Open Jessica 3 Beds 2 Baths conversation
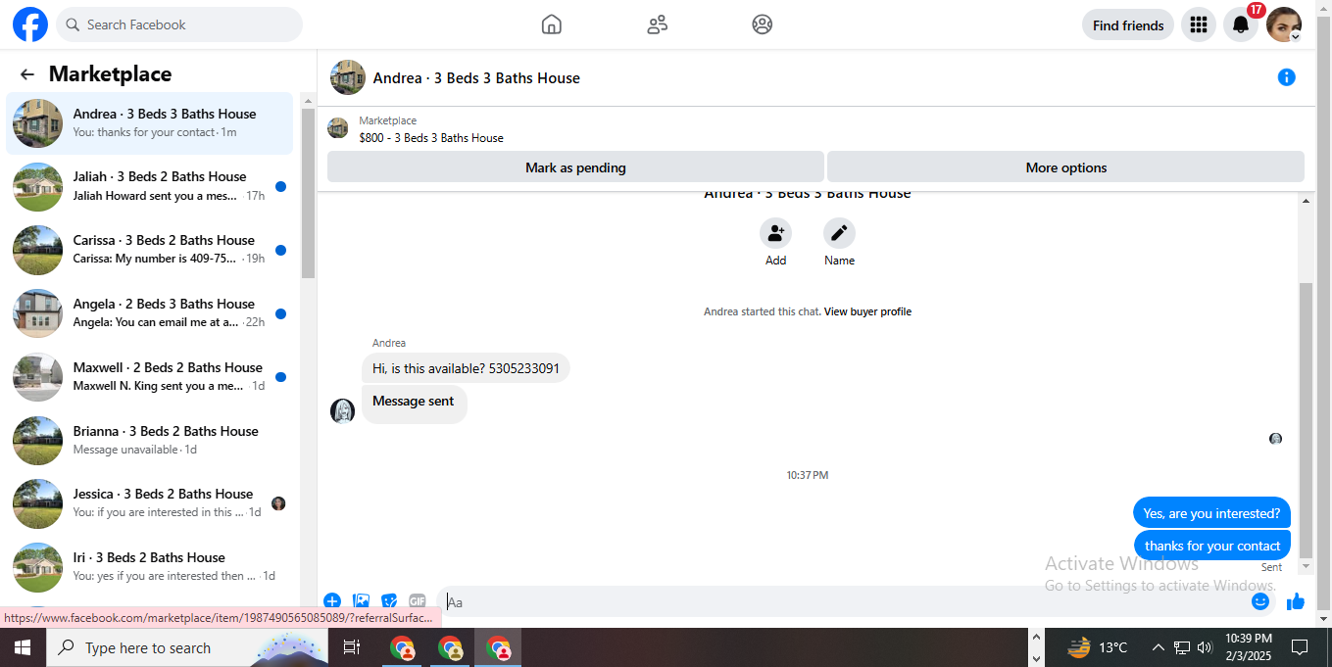 coord(150,503)
